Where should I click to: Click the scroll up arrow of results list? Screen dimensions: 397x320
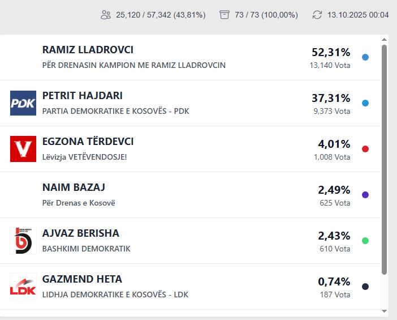click(385, 40)
